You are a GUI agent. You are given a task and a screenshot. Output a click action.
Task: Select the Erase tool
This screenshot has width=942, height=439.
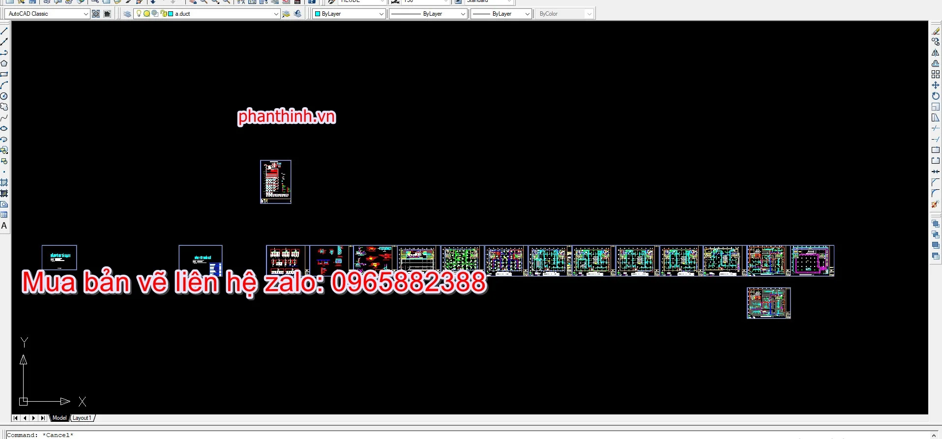[x=936, y=31]
